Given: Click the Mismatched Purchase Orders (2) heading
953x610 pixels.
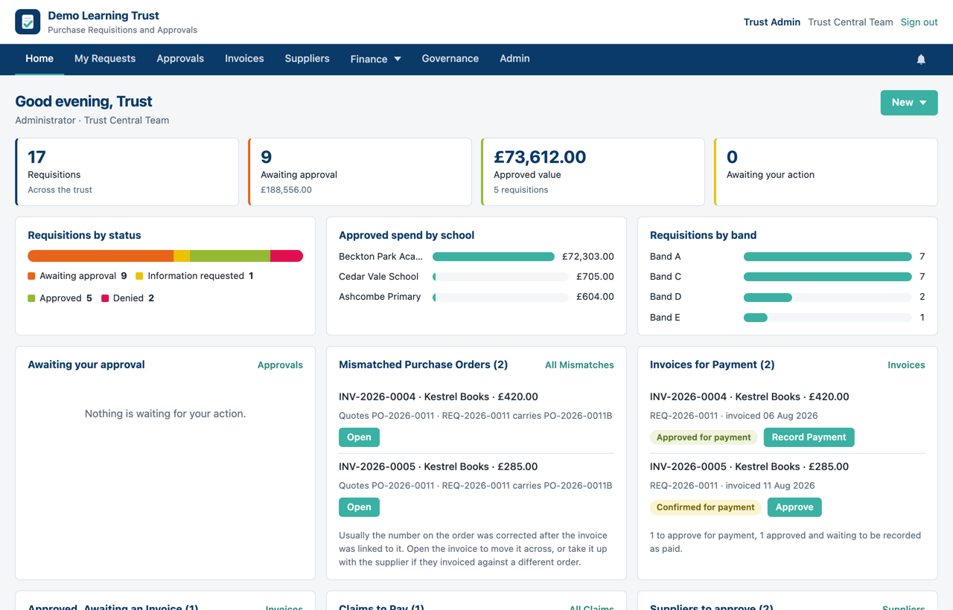Looking at the screenshot, I should point(423,365).
